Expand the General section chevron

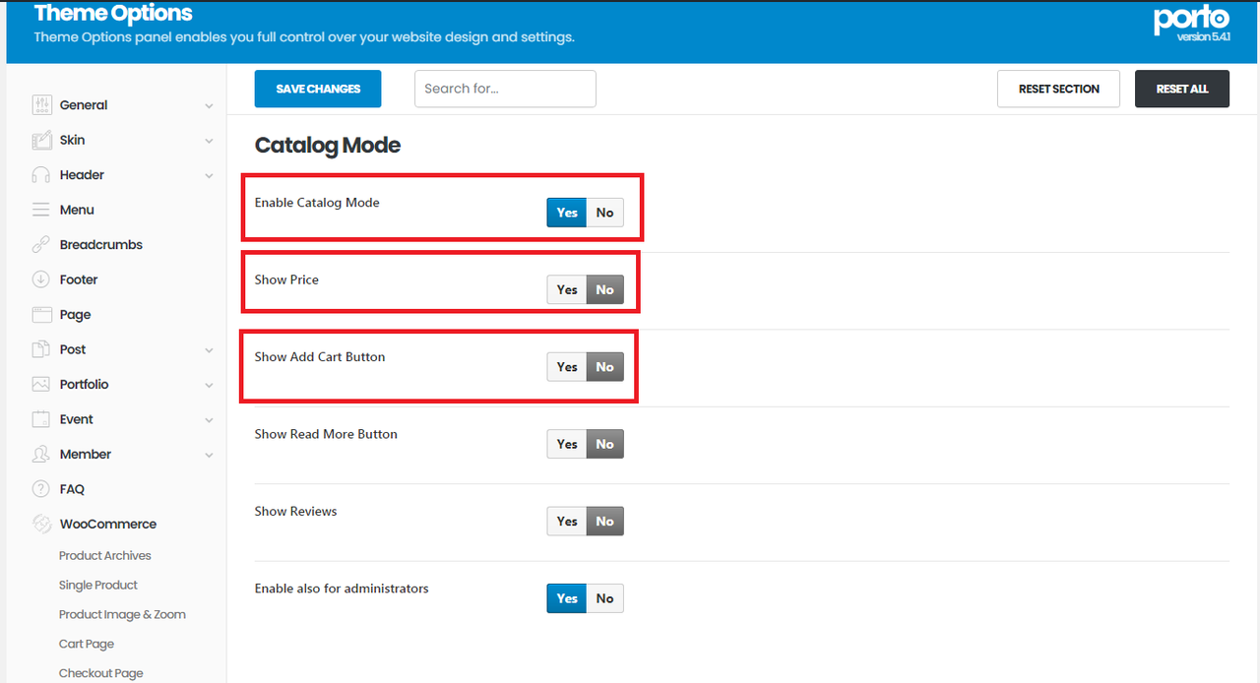(209, 106)
